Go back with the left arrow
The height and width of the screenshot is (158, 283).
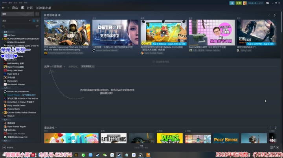3,8
